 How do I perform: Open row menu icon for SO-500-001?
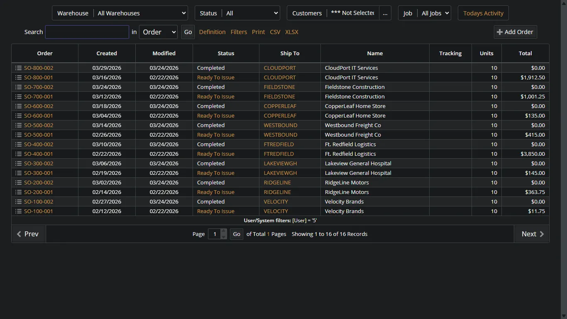pos(18,135)
